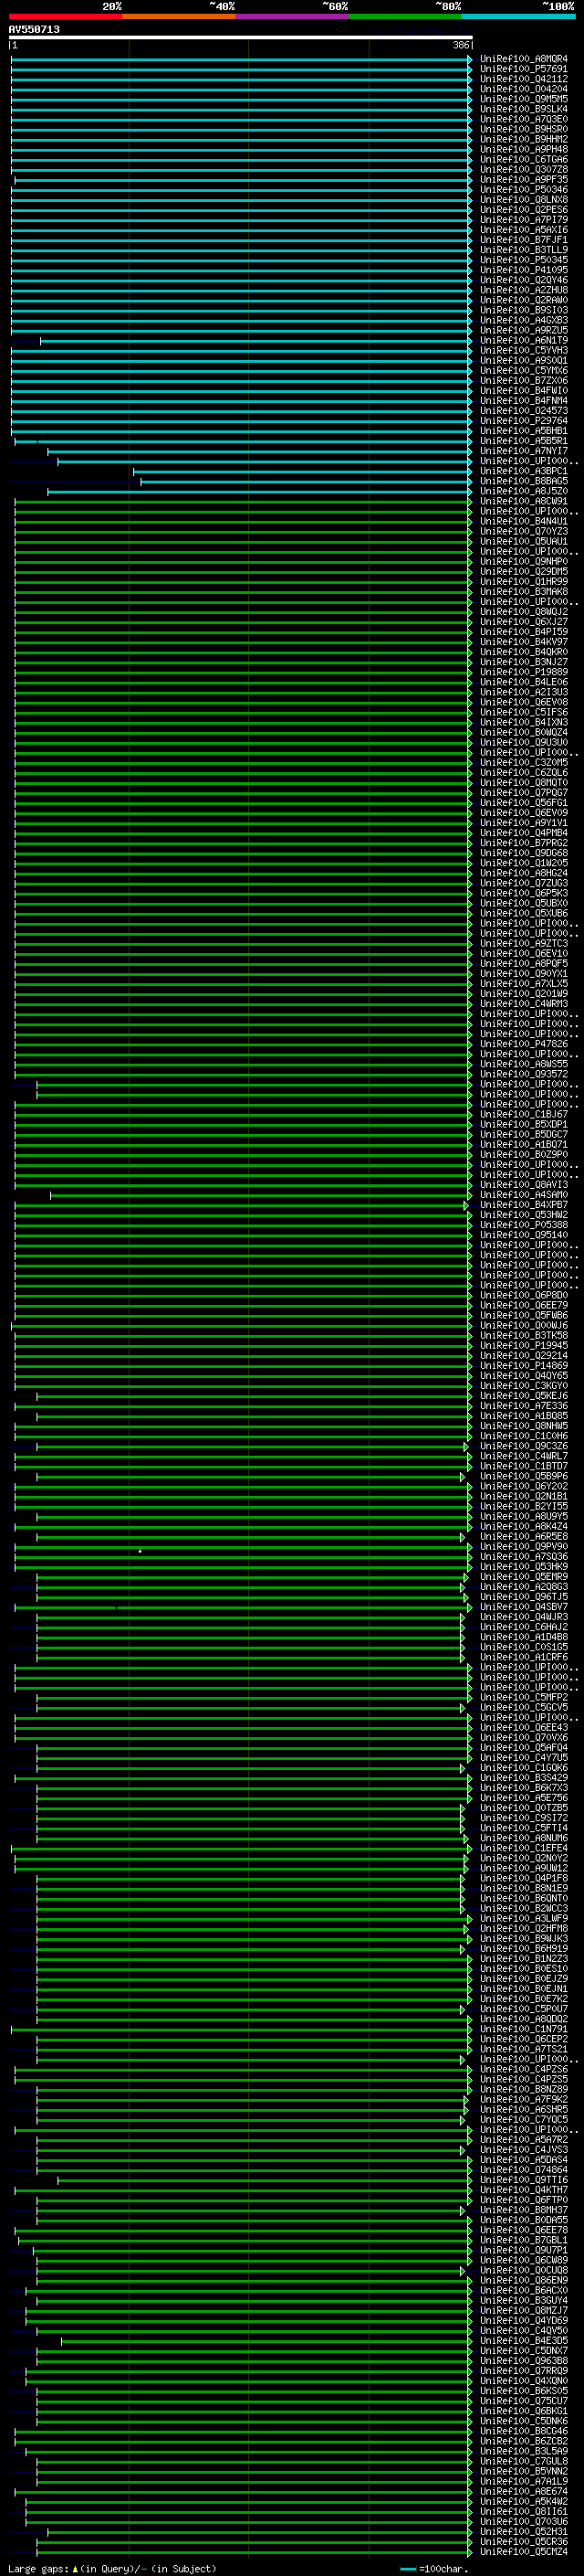Image resolution: width=584 pixels, height=2576 pixels.
Task: Click hit UniRef100_Q2PES6
Action: [523, 210]
